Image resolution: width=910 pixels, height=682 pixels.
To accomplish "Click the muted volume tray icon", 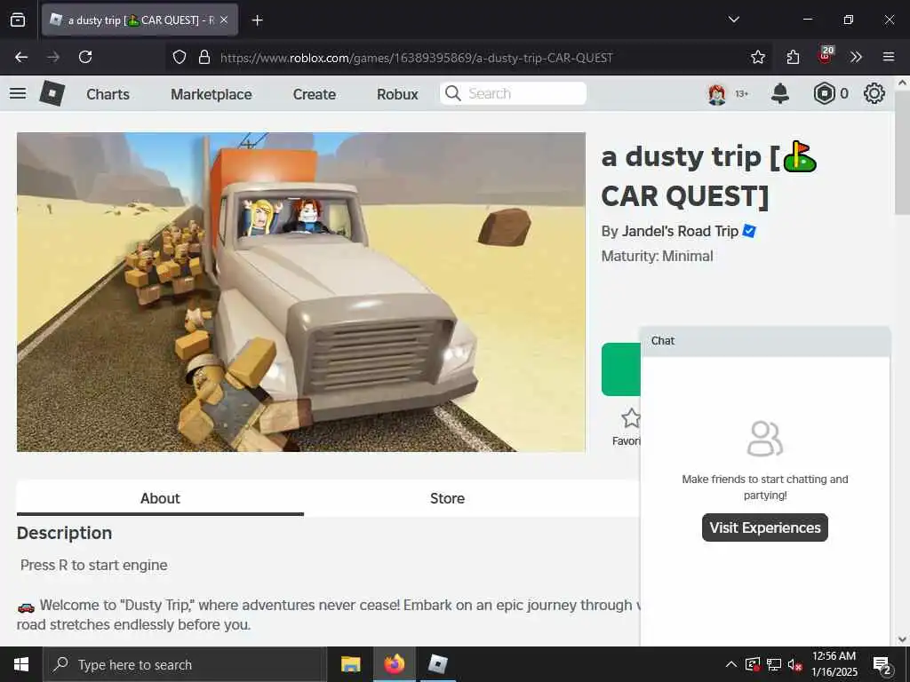I will (x=795, y=664).
